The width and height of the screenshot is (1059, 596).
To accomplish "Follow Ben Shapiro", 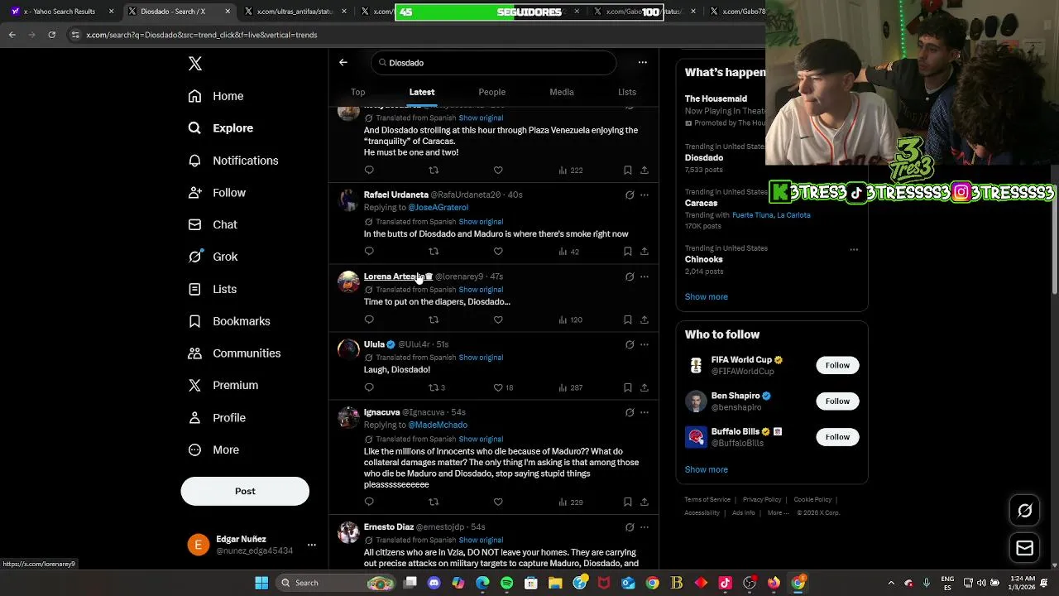I will pos(837,401).
